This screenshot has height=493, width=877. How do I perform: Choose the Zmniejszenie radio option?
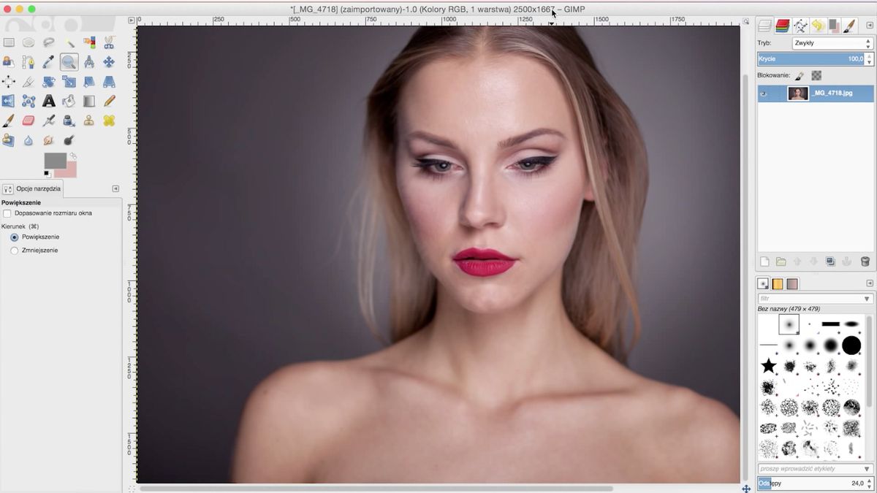click(15, 251)
